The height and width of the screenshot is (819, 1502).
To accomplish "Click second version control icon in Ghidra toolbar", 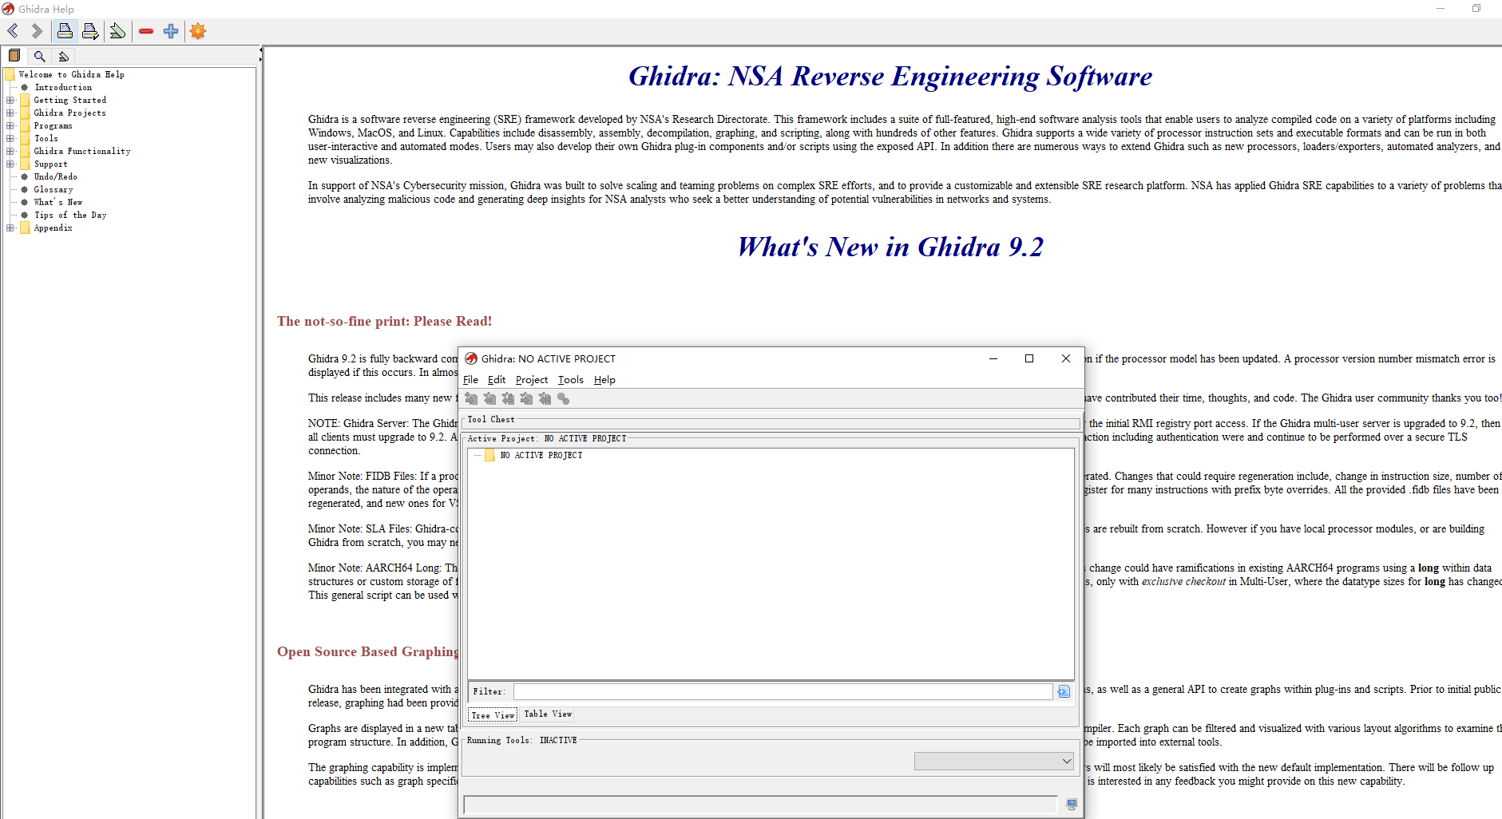I will (x=489, y=399).
